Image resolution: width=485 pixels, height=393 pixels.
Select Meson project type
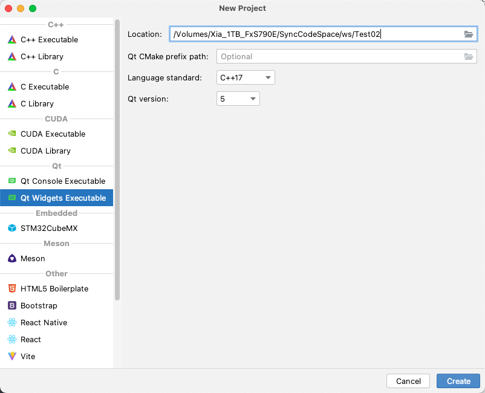pos(57,259)
